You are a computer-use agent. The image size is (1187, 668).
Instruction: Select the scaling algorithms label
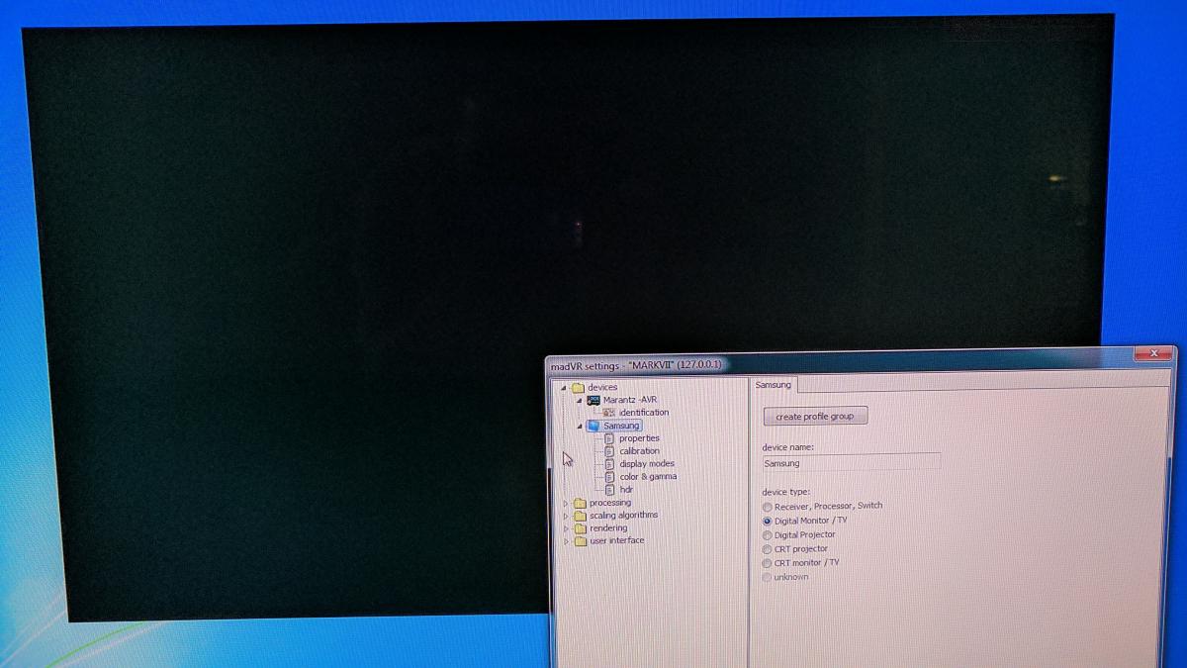coord(623,516)
